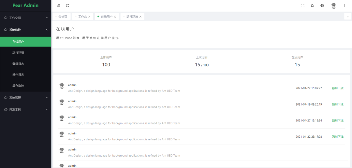352x168 pixels.
Task: Open the tab list dropdown arrow
Action: [347, 17]
